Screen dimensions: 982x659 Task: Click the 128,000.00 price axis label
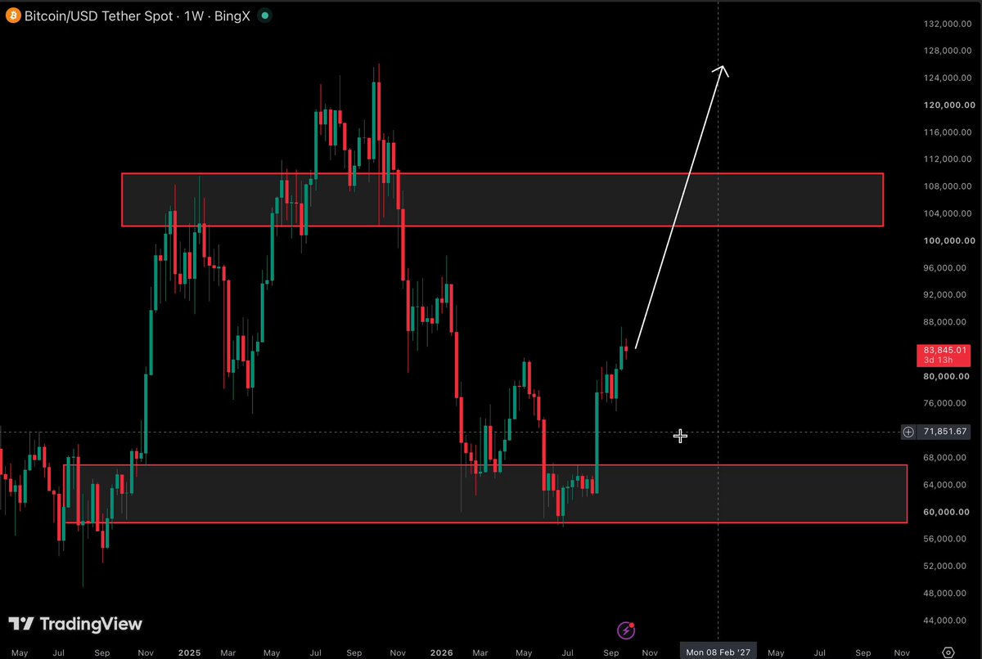point(947,52)
